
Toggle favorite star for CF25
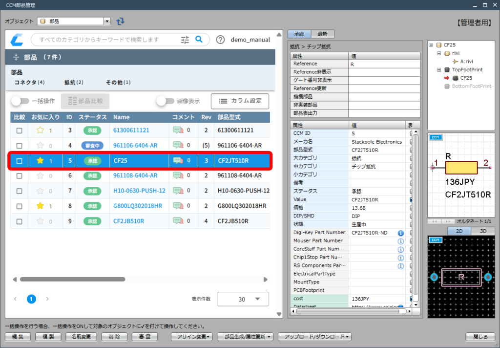(x=40, y=161)
